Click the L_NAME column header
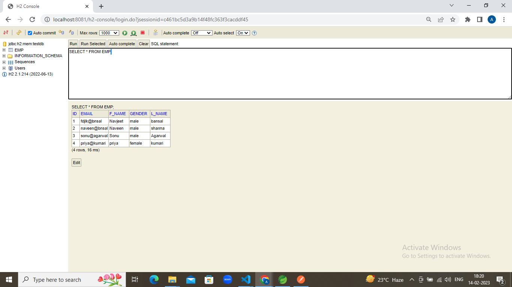 159,114
